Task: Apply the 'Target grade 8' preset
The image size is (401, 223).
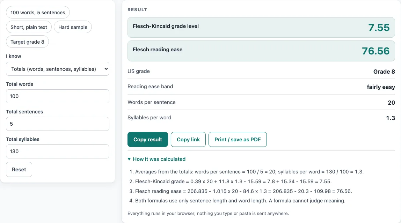Action: click(x=27, y=42)
